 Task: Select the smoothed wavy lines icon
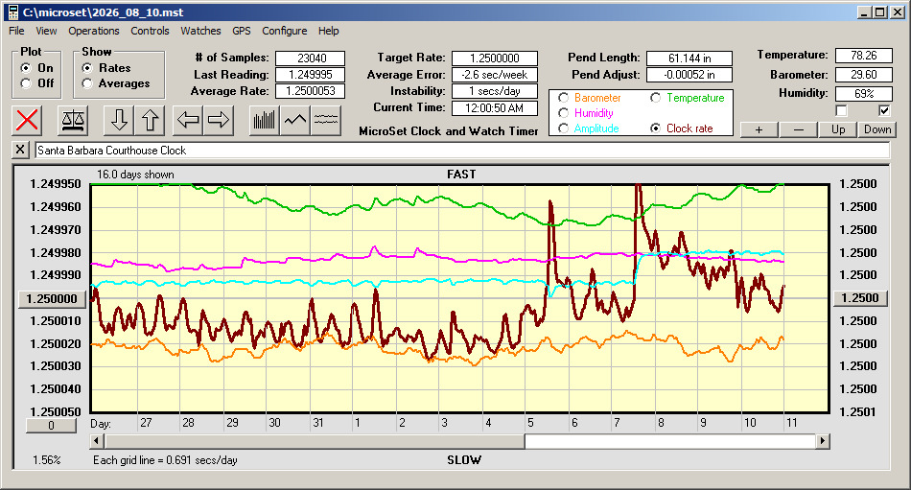[325, 120]
